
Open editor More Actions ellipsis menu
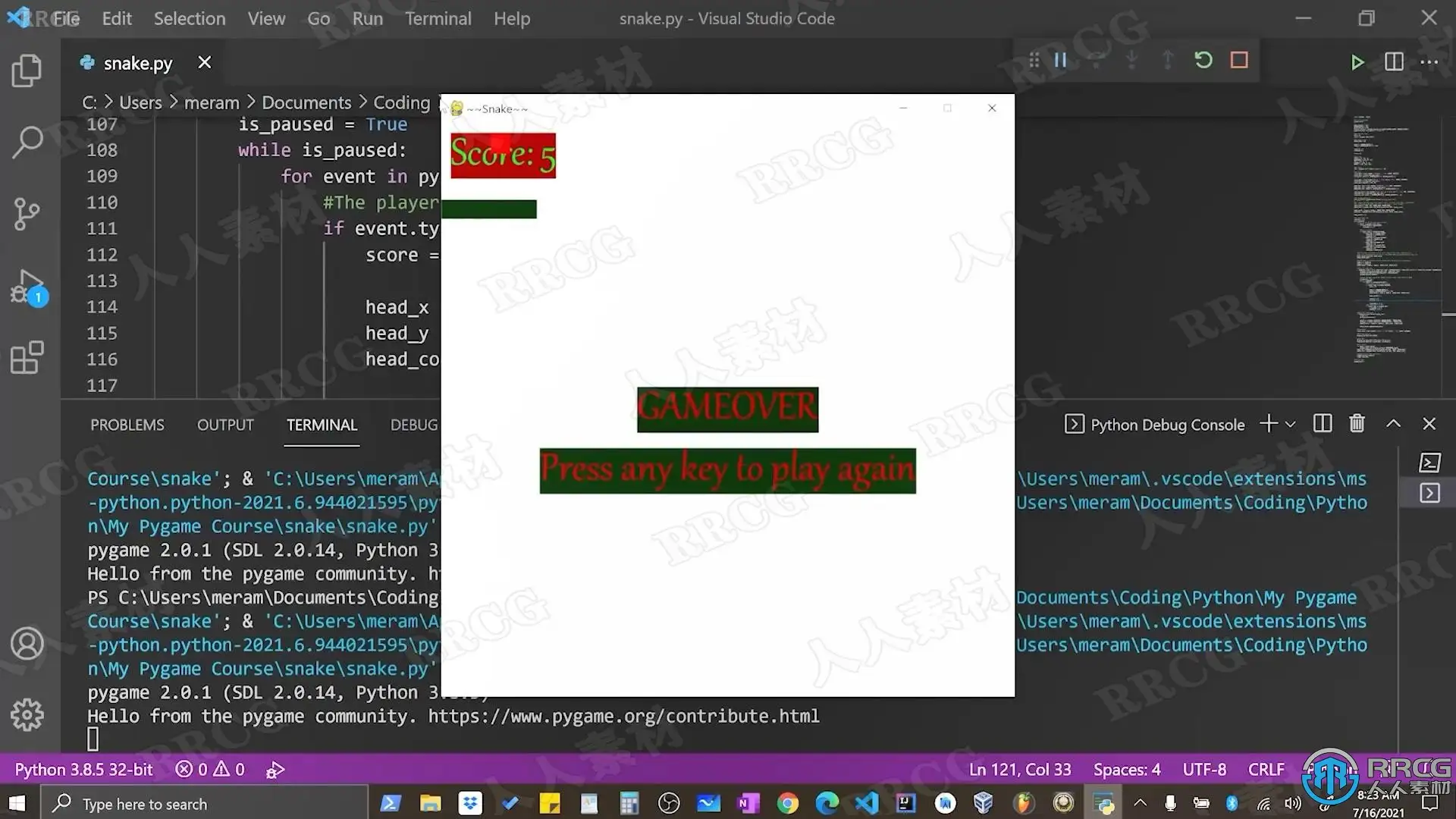pos(1429,62)
